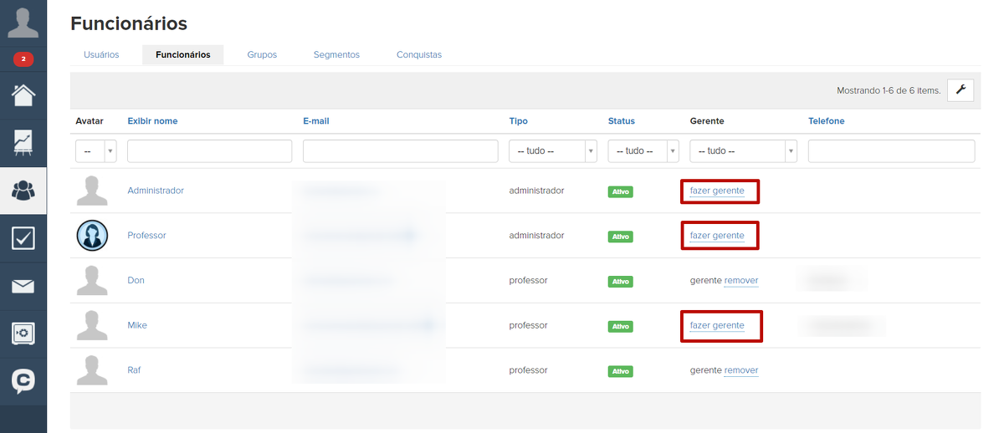
Task: Click the Exibir nome filter input field
Action: pos(209,151)
